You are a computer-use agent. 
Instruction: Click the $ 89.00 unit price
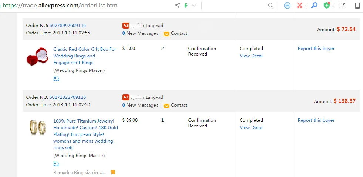130,120
